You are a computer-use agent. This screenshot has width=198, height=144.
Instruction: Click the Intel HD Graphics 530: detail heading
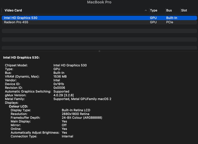coord(21,57)
